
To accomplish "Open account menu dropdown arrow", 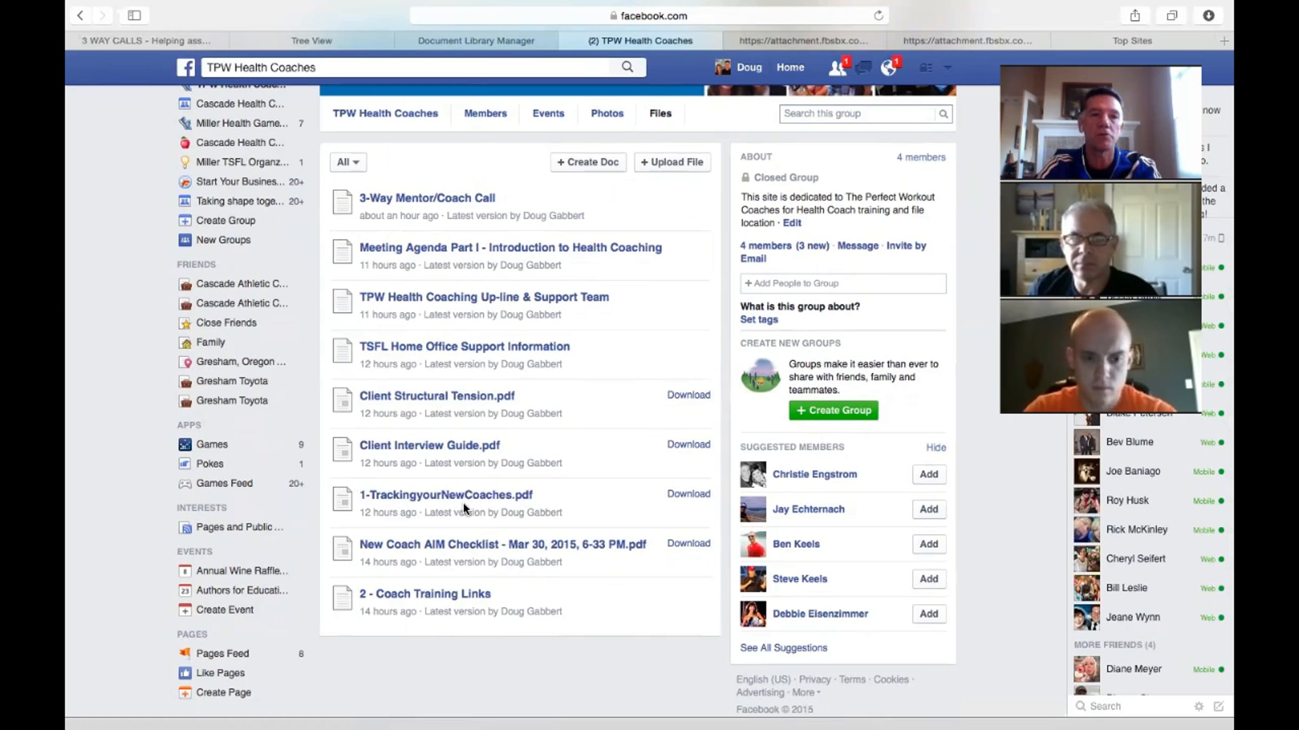I will point(947,68).
